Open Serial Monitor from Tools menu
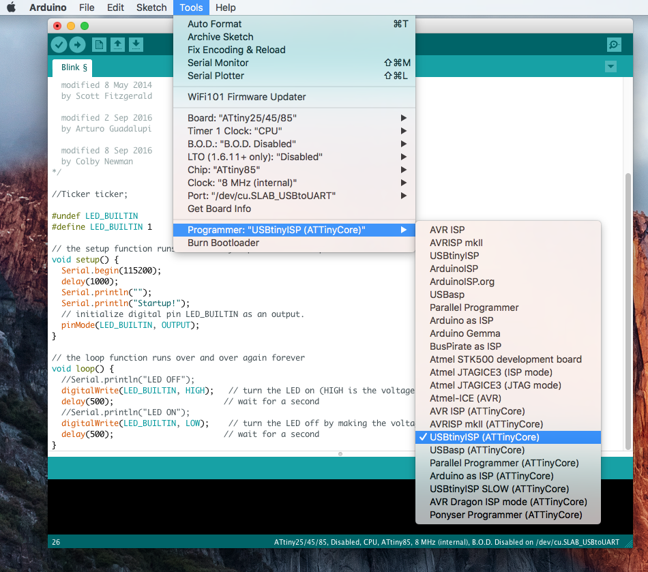This screenshot has width=648, height=572. pyautogui.click(x=294, y=63)
